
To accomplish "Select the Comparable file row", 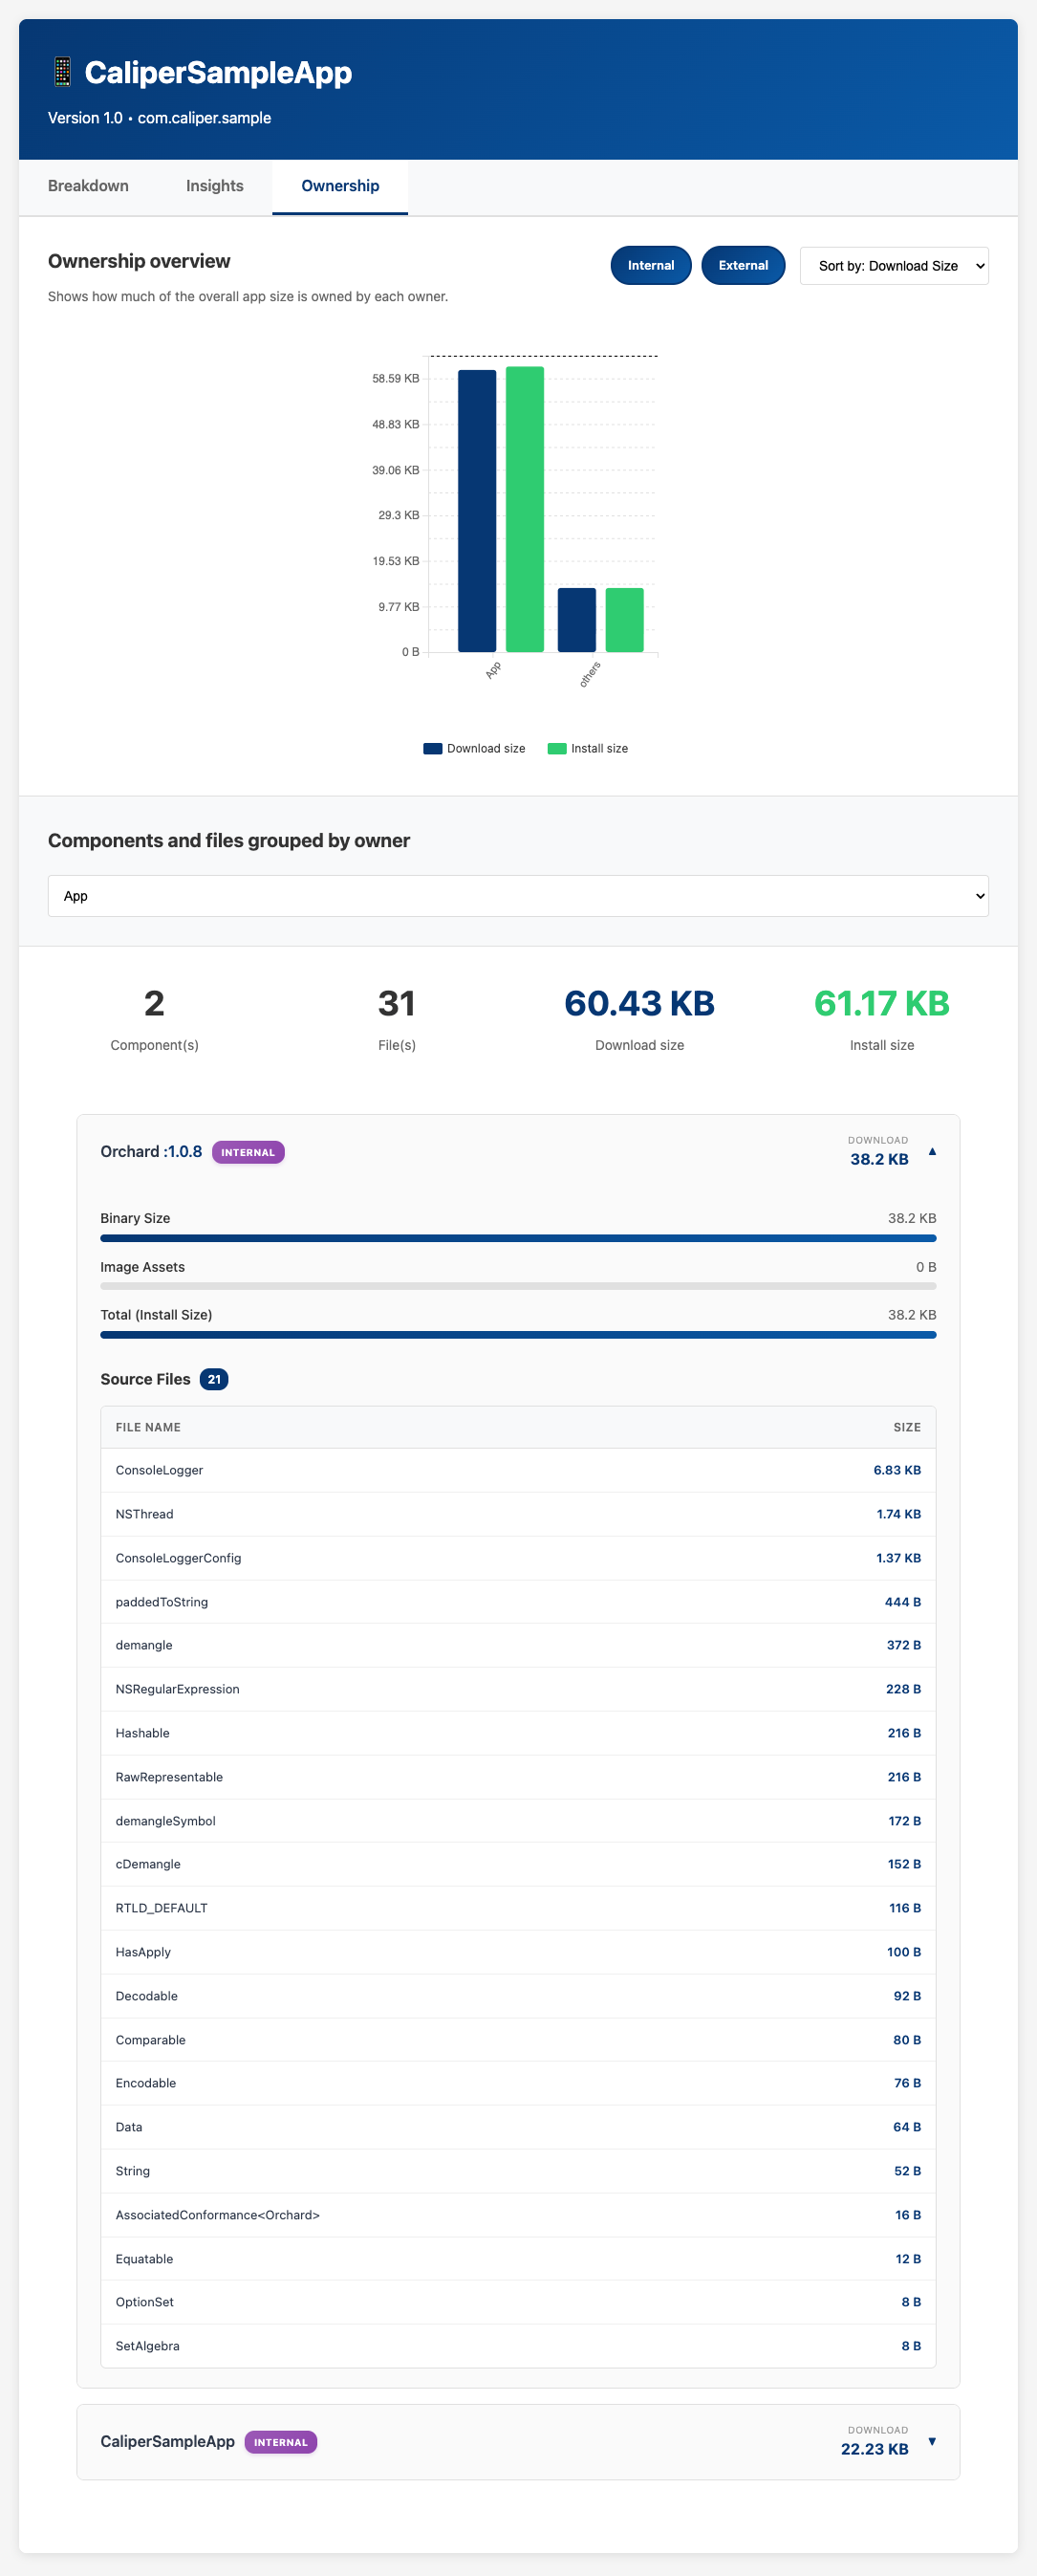I will tap(518, 2040).
